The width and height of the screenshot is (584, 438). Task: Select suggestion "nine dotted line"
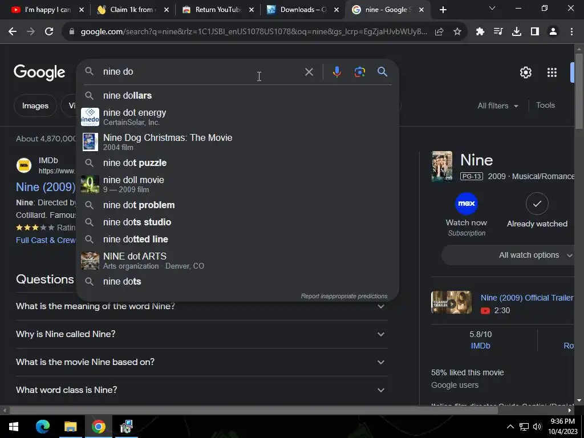[x=237, y=240]
